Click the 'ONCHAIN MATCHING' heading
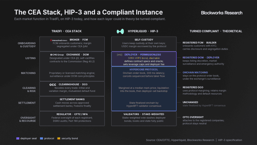Viewport: 257px width, 145px height. coord(195,72)
